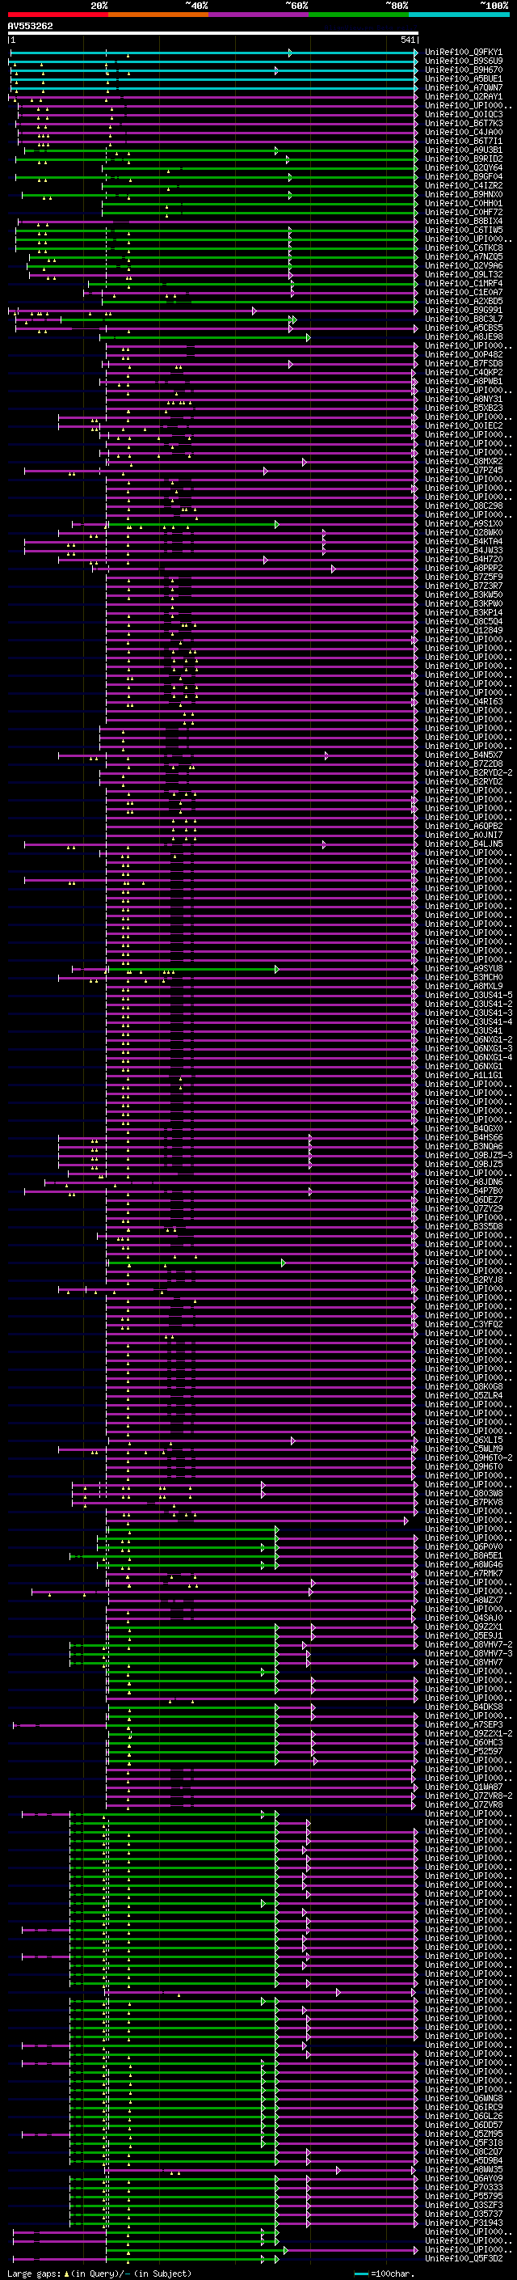Select the UniRef100_Q4RI63 label

tap(463, 702)
